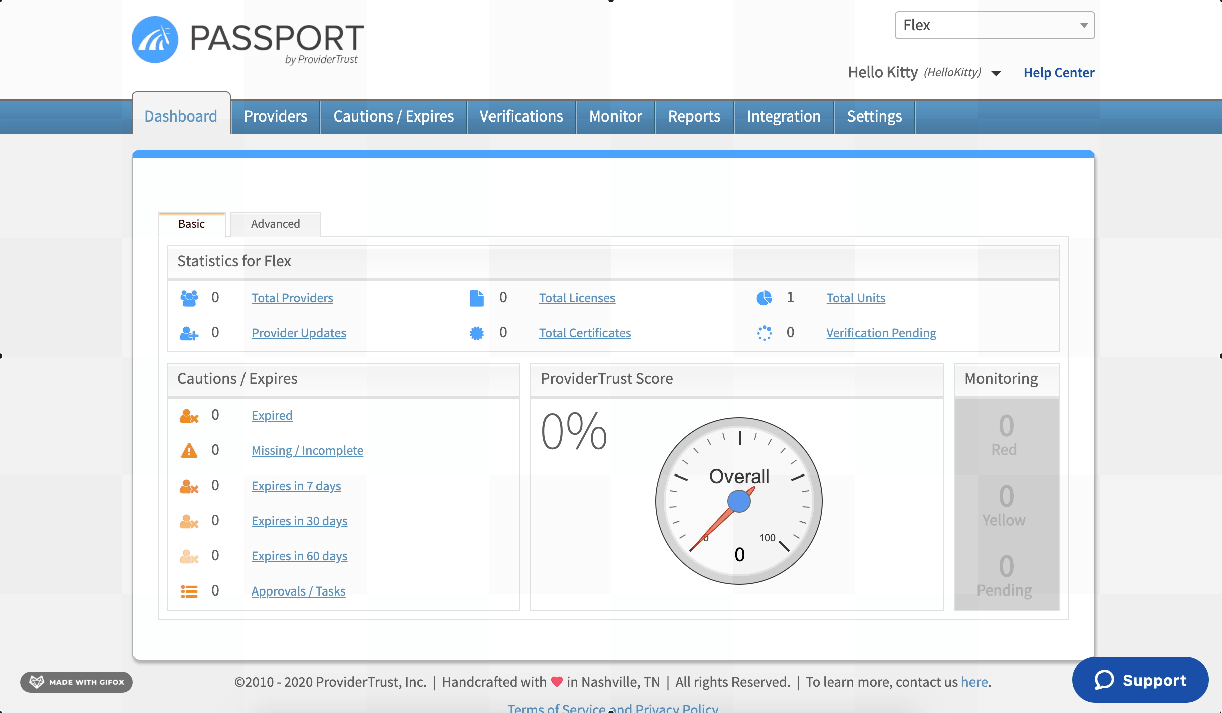Screen dimensions: 1222x713
Task: Open the Expires in 30 days link
Action: tap(299, 521)
